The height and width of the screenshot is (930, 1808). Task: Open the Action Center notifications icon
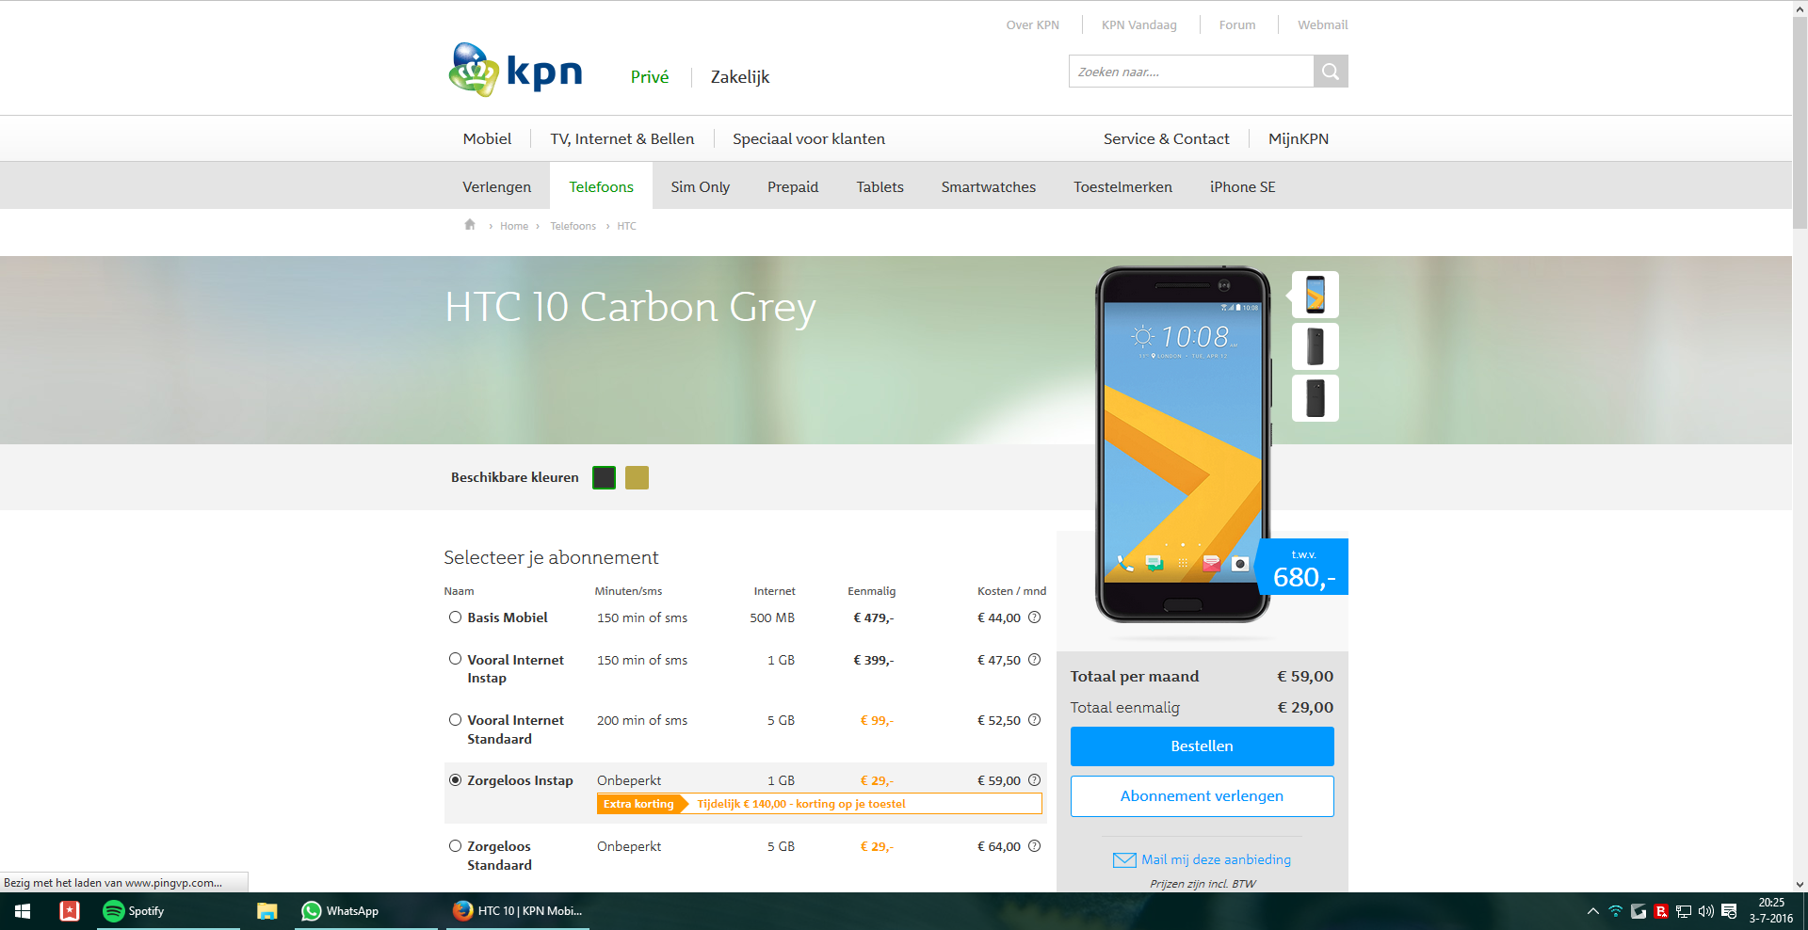click(x=1729, y=911)
